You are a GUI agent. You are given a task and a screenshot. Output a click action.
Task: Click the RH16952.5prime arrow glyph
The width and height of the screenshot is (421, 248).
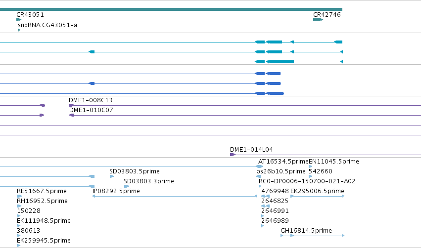coord(19,206)
